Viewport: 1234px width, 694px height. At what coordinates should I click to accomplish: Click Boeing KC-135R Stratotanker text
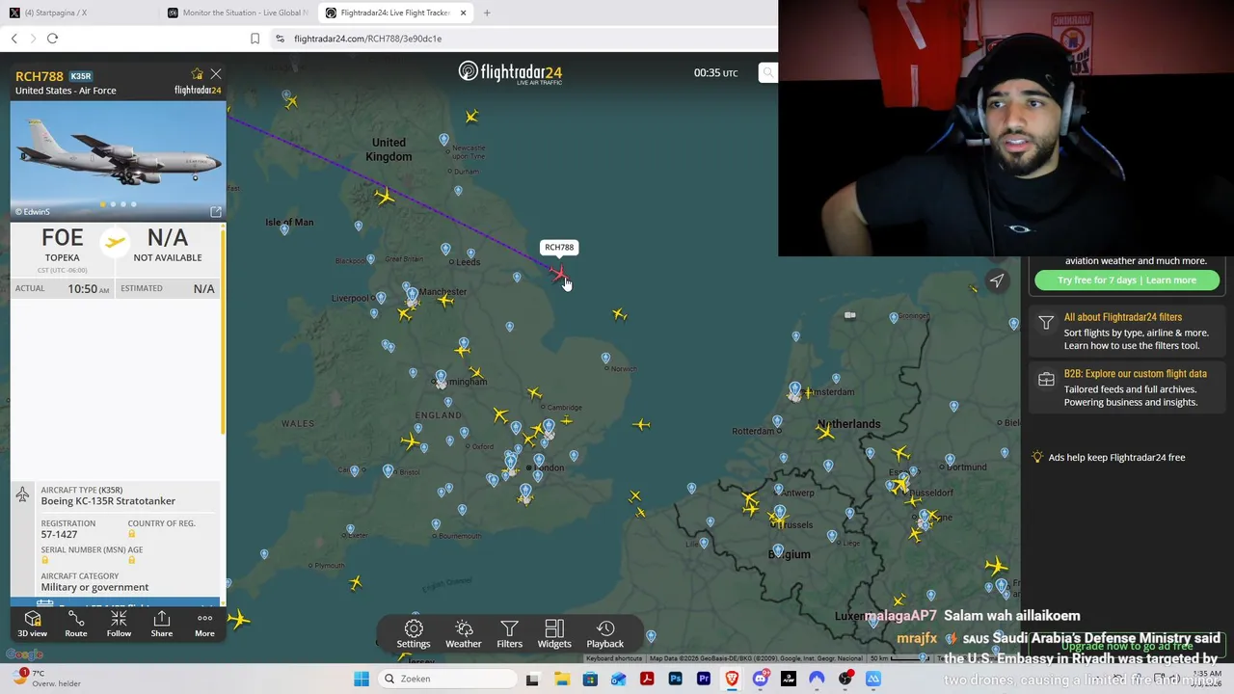point(108,501)
